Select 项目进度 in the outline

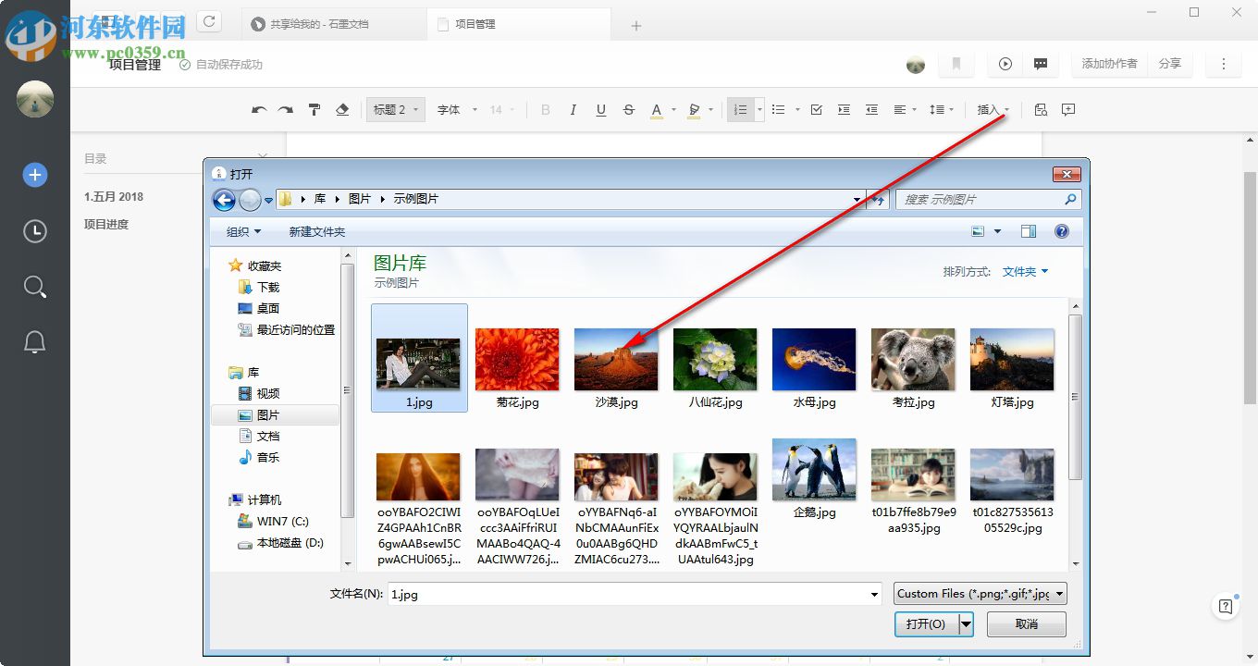pos(106,224)
